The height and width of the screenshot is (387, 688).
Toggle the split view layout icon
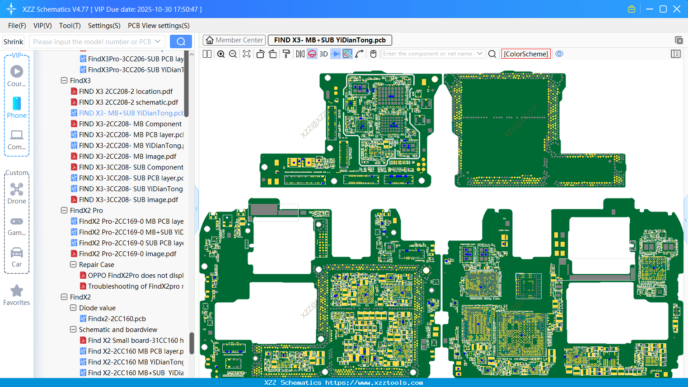pyautogui.click(x=207, y=54)
